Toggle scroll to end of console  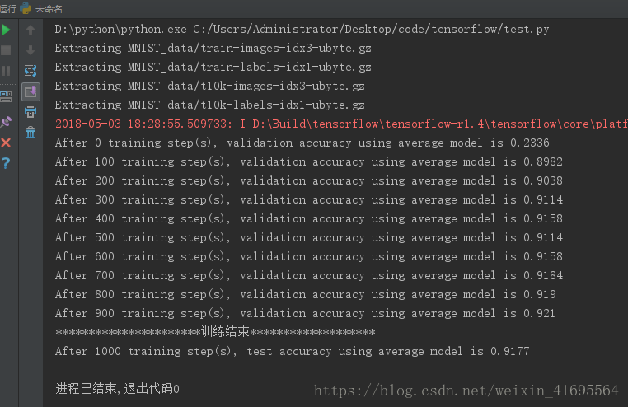pyautogui.click(x=30, y=92)
